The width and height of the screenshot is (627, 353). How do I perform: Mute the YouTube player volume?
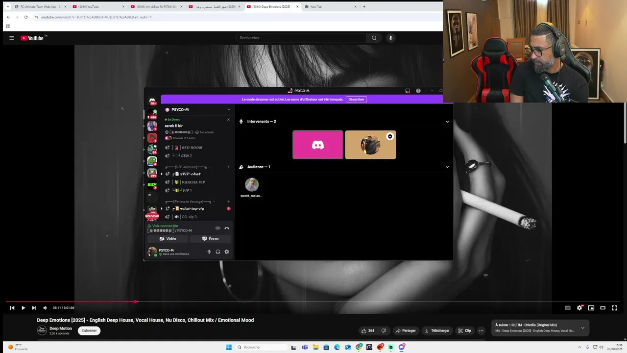point(45,308)
